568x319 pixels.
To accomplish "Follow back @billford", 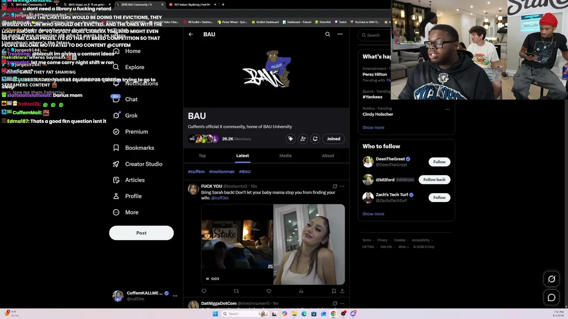I will [x=434, y=179].
